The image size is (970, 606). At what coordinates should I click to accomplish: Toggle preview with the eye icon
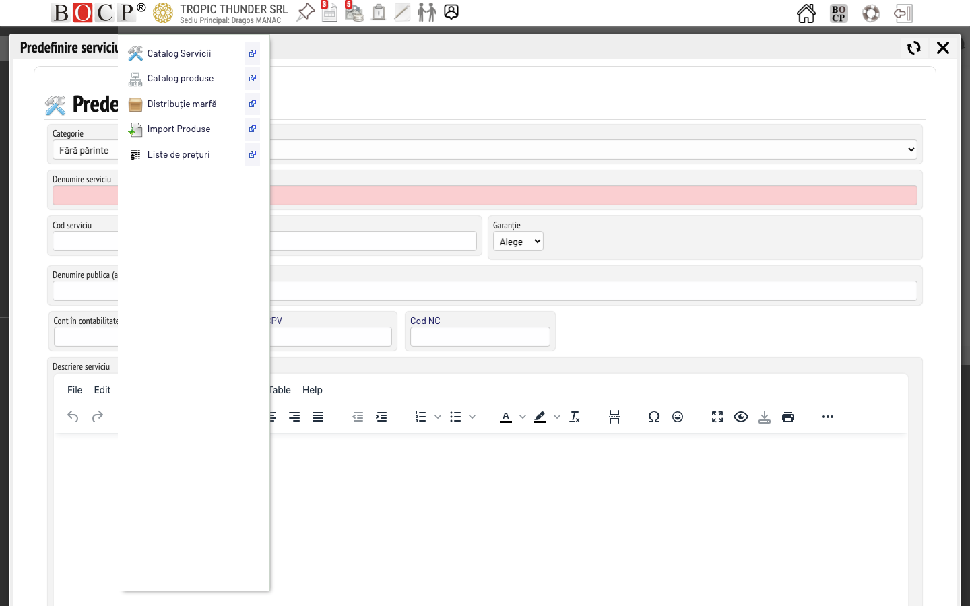click(x=741, y=417)
